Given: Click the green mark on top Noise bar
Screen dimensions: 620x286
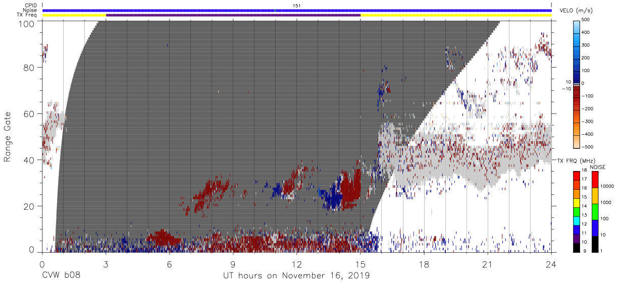Looking at the screenshot, I should [x=275, y=10].
